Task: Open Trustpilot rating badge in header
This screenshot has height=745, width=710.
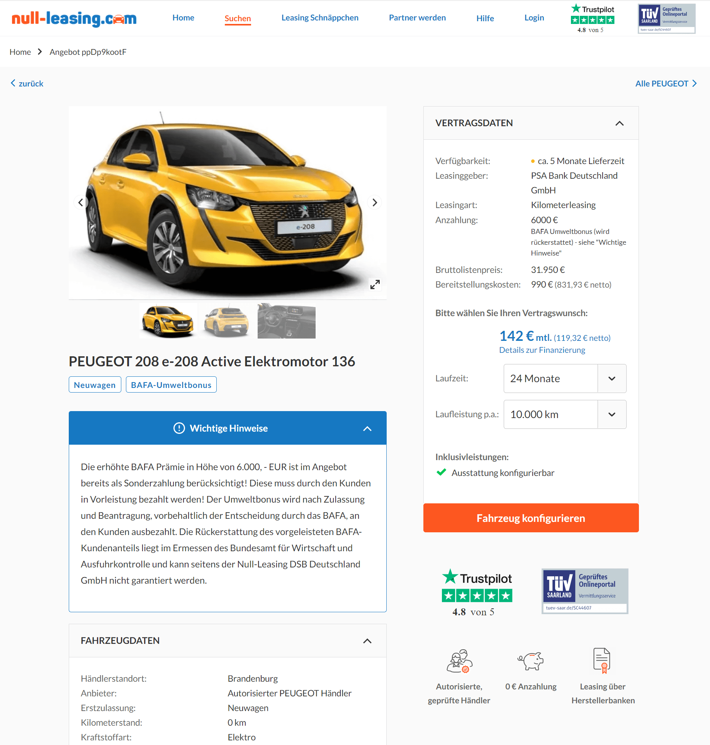Action: pos(592,18)
